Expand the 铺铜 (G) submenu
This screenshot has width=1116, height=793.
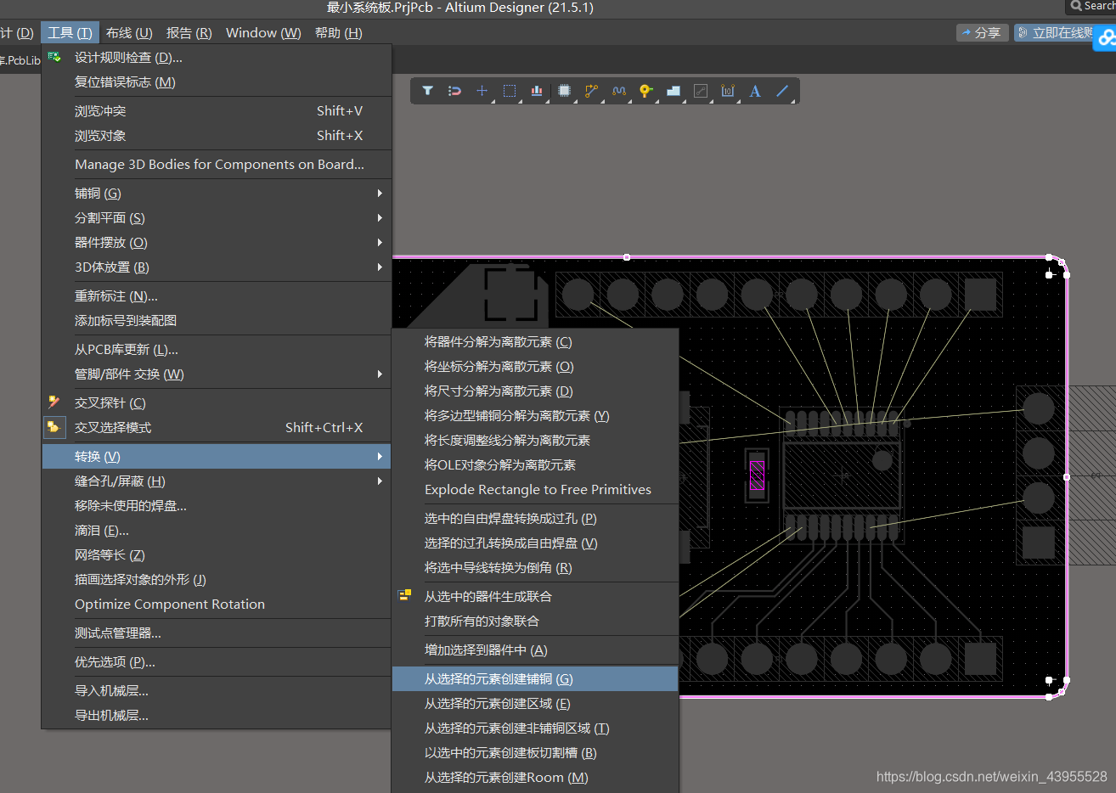98,194
